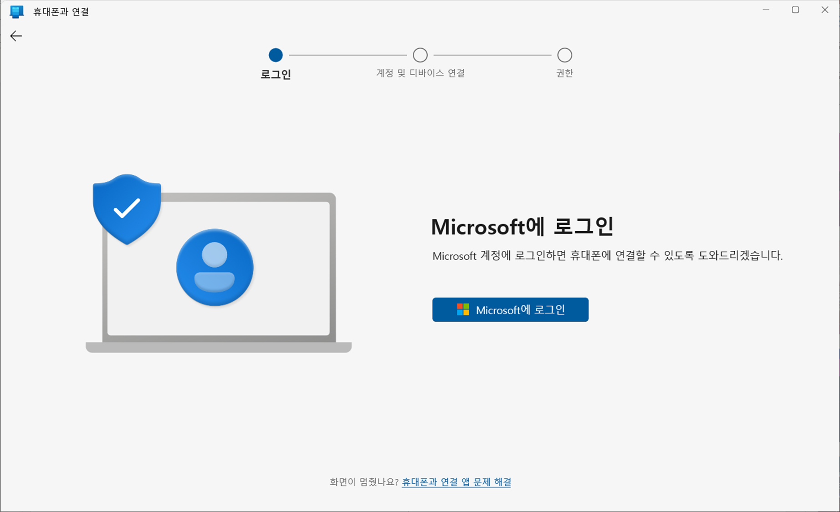Click the blue user avatar illustration

(x=215, y=267)
